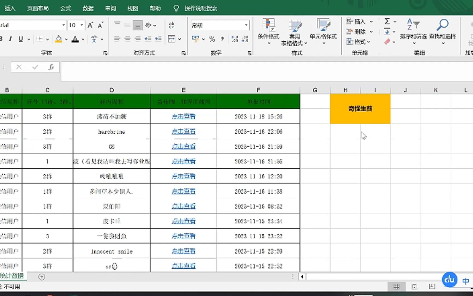This screenshot has width=473, height=296.
Task: Open the number format combo box
Action: pos(220,25)
